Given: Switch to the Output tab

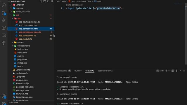Looking at the screenshot, I should (x=78, y=71).
